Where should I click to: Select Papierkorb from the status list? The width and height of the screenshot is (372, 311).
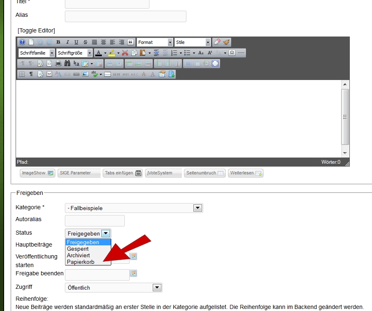click(x=80, y=262)
